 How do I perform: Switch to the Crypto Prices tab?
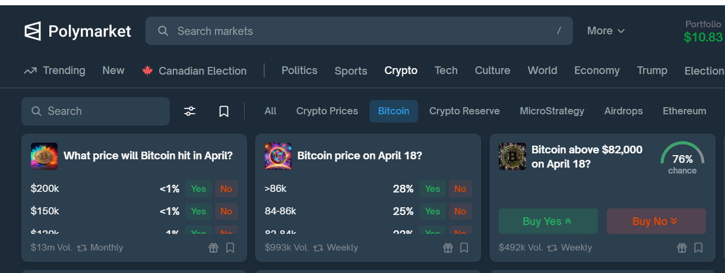coord(327,111)
